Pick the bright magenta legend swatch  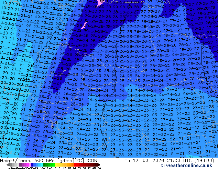click(x=28, y=165)
